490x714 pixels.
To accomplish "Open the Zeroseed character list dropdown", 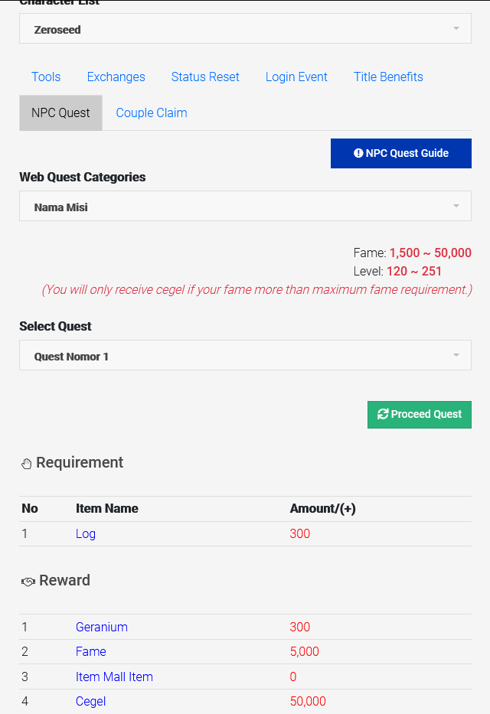I will click(x=245, y=28).
